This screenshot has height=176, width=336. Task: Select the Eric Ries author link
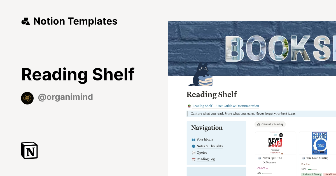[x=306, y=164]
